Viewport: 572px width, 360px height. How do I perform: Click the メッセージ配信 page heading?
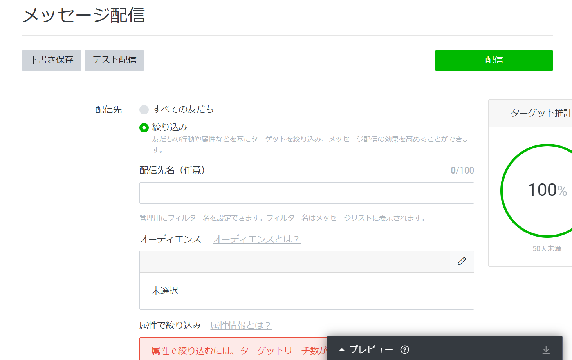pyautogui.click(x=84, y=16)
